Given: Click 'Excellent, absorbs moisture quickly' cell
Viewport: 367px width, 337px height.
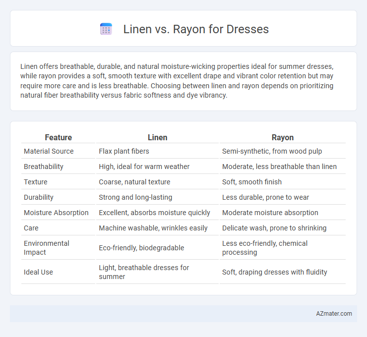Looking at the screenshot, I should click(x=154, y=213).
